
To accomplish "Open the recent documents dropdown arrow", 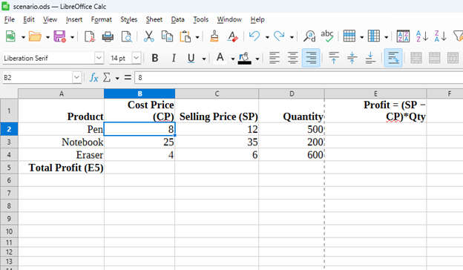I will point(47,37).
